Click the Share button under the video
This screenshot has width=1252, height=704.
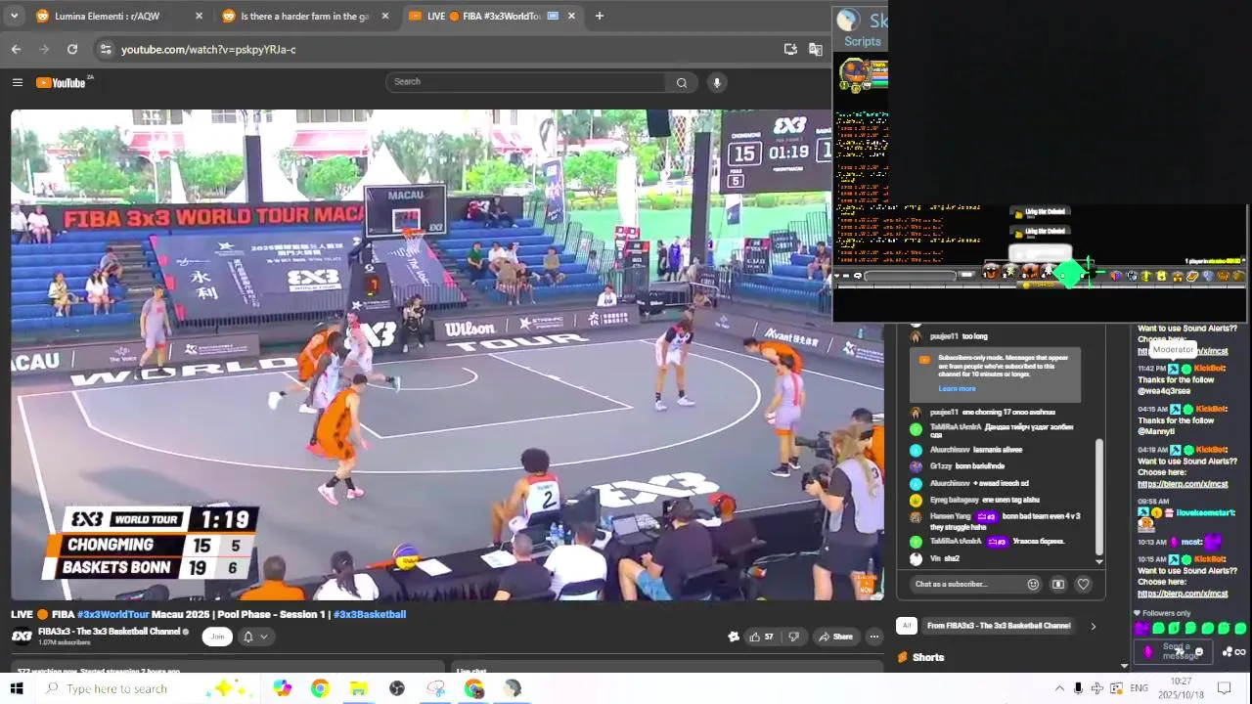[836, 637]
